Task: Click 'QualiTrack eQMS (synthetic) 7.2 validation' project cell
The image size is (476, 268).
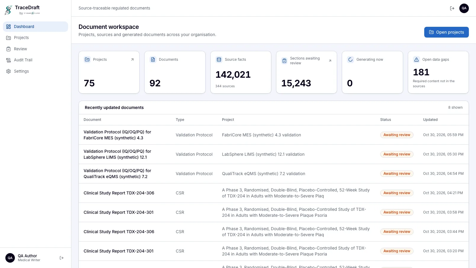Action: click(x=263, y=174)
